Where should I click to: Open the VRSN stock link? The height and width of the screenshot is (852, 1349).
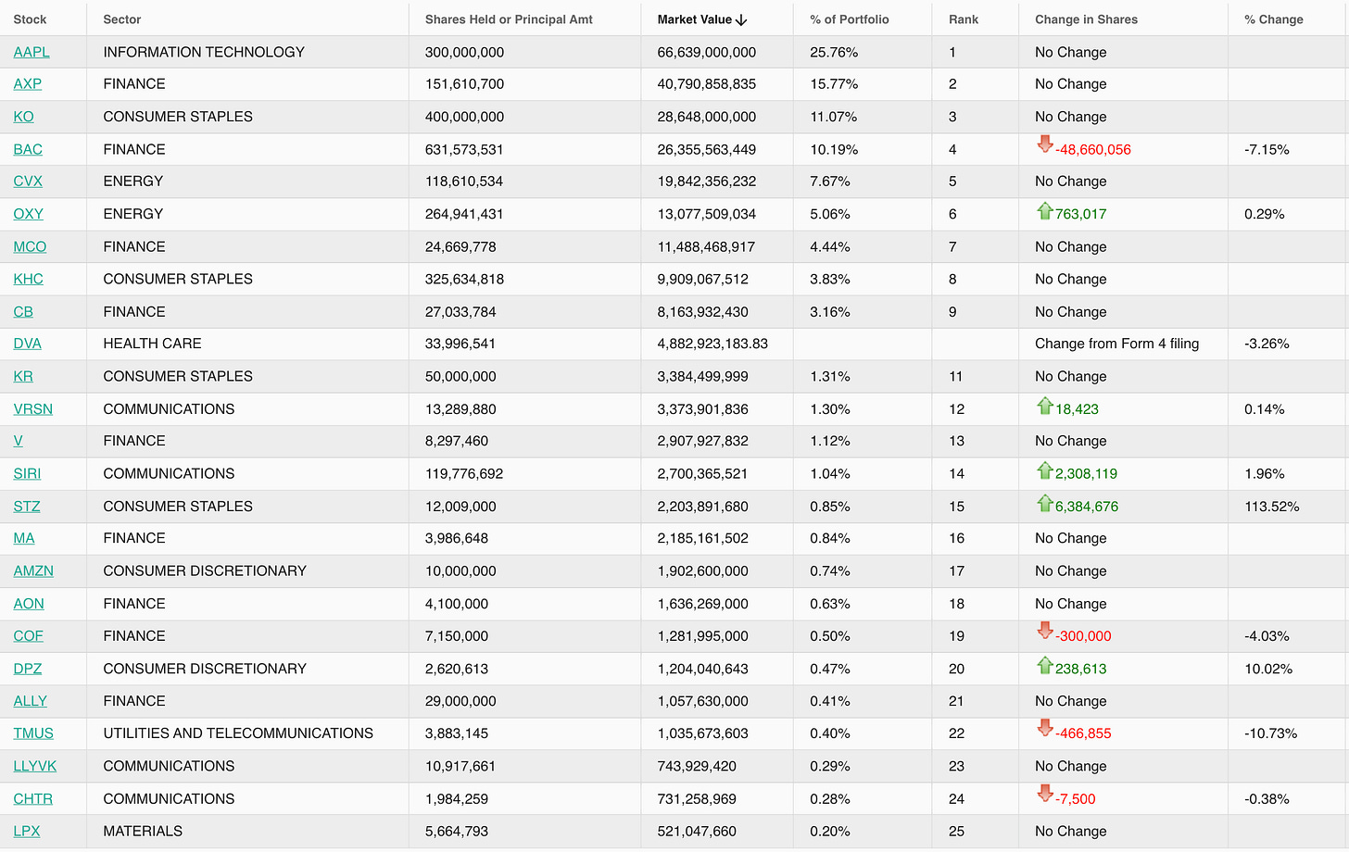click(x=33, y=409)
